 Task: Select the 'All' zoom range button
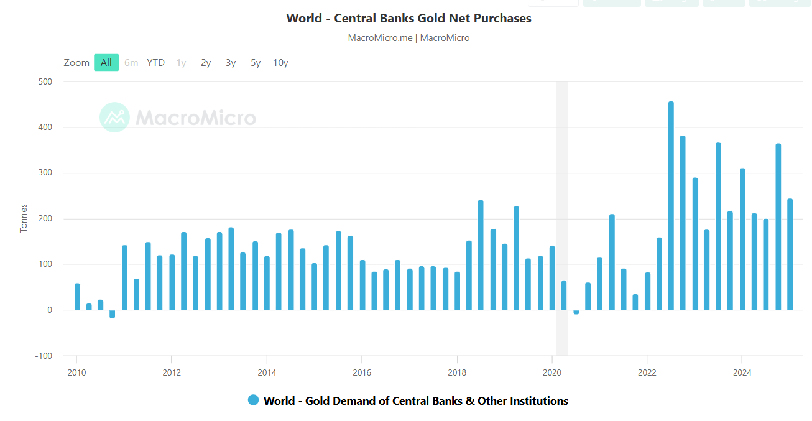coord(106,62)
